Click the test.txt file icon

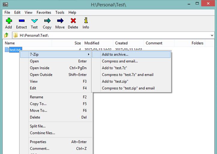pos(7,50)
